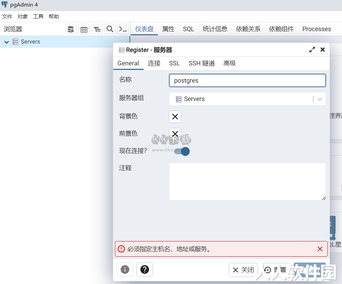The height and width of the screenshot is (284, 342).
Task: Open the 对象 menu
Action: tap(23, 17)
